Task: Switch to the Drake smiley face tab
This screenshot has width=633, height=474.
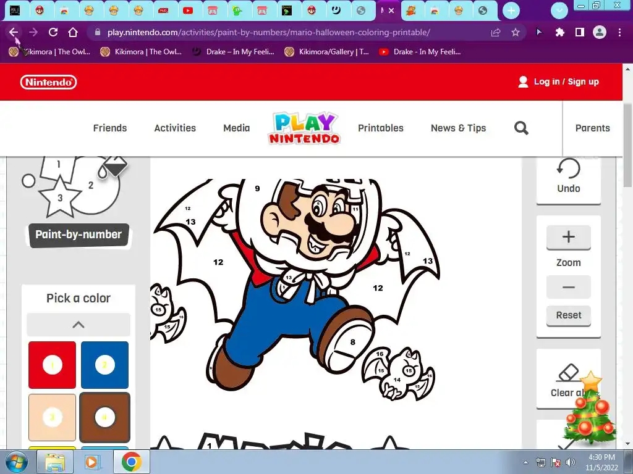Action: tap(336, 10)
